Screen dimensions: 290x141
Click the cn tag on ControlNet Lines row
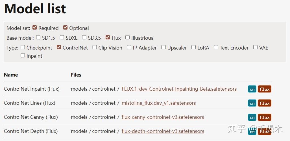[x=252, y=103]
